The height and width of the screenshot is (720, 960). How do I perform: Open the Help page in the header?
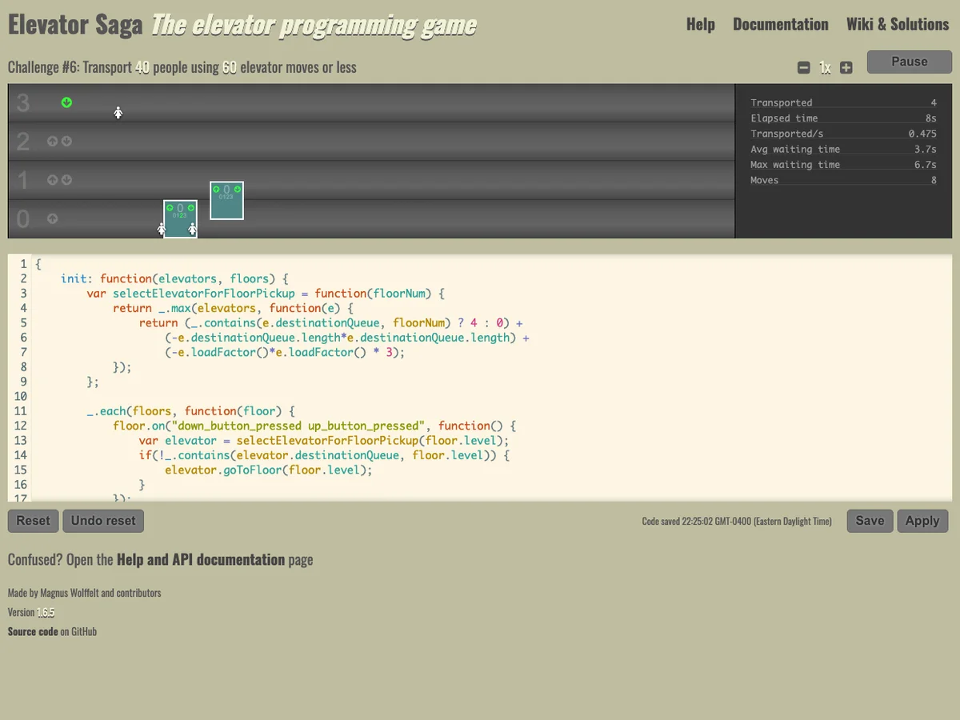[701, 24]
